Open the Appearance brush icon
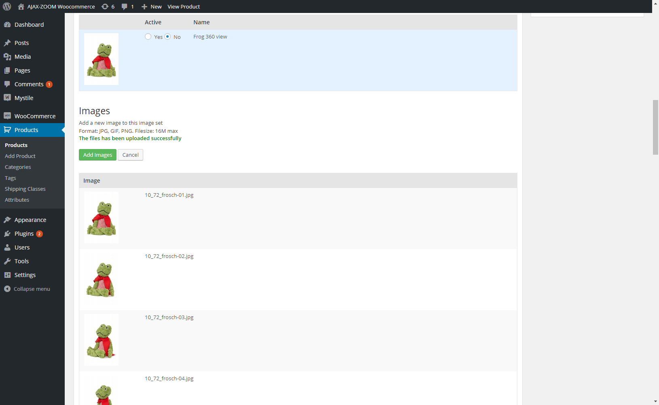This screenshot has height=405, width=659. tap(7, 220)
